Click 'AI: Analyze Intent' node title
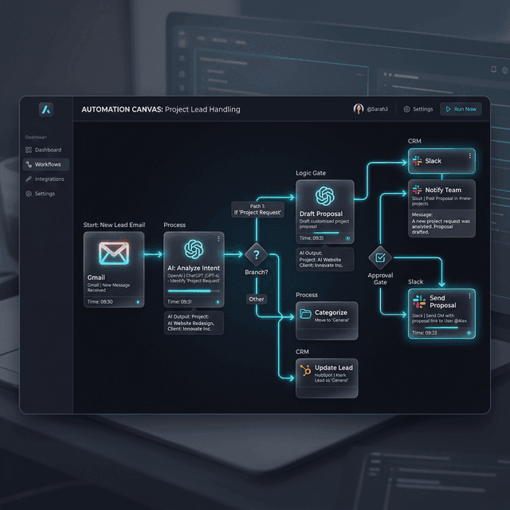Screen dimensions: 510x510 [194, 268]
